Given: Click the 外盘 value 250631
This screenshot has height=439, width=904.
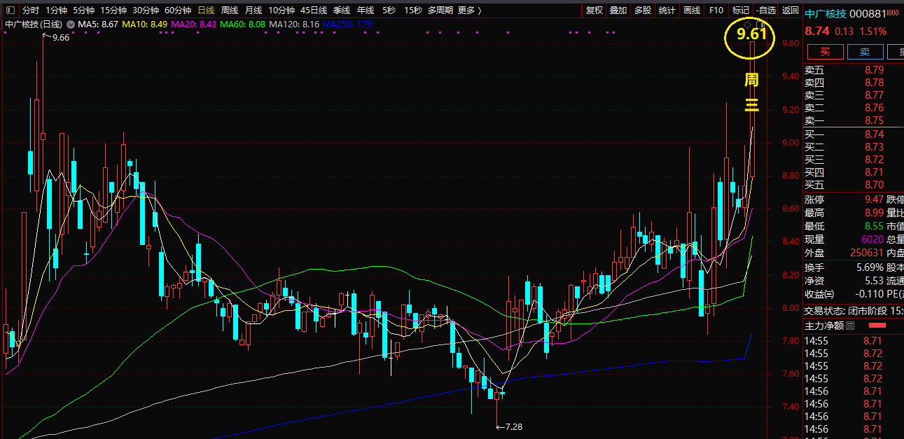Looking at the screenshot, I should pos(868,253).
